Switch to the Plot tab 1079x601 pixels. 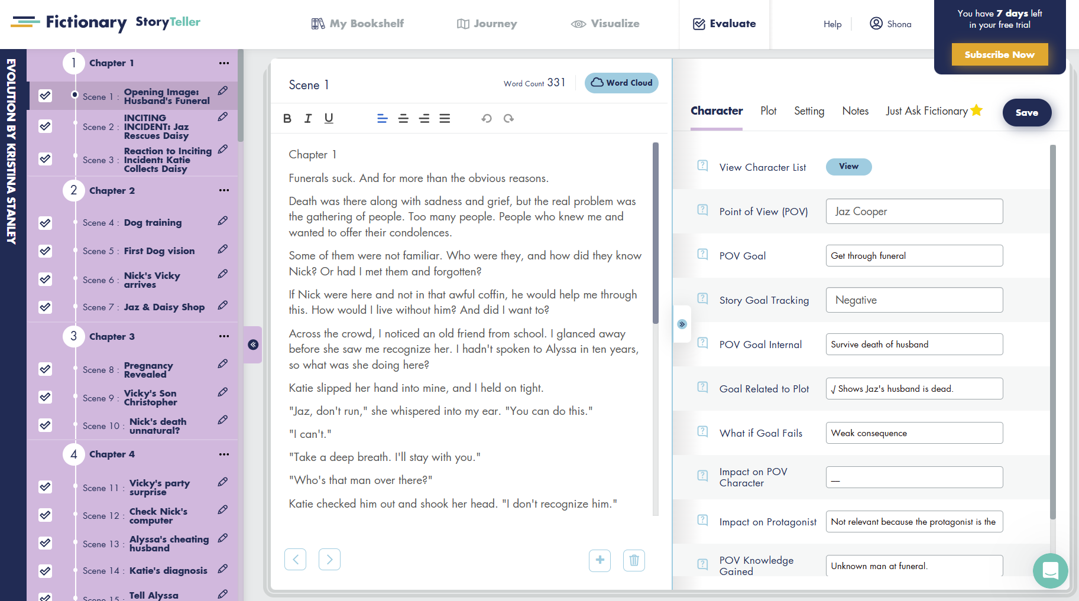(768, 111)
